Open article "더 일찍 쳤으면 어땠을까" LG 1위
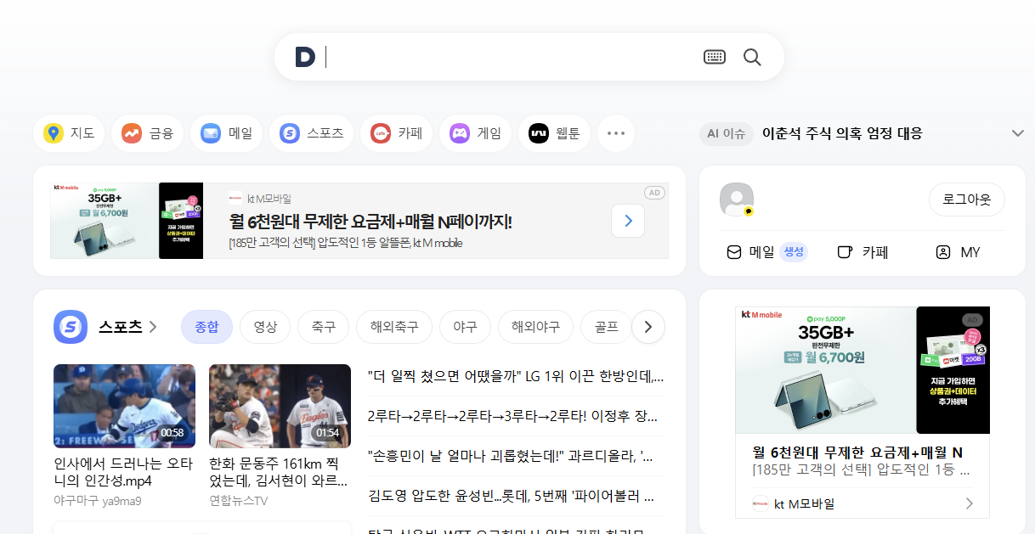 pos(516,375)
